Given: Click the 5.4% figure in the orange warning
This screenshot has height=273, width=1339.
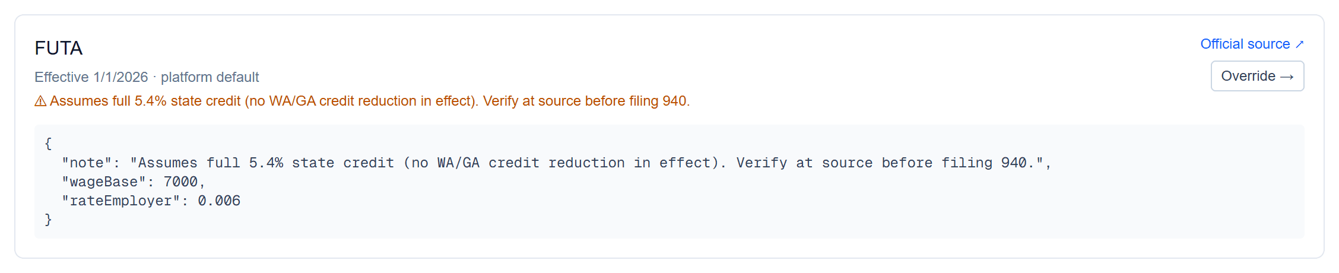Looking at the screenshot, I should tap(150, 101).
